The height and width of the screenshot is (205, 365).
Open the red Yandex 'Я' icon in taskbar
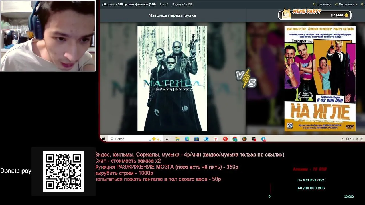225,139
